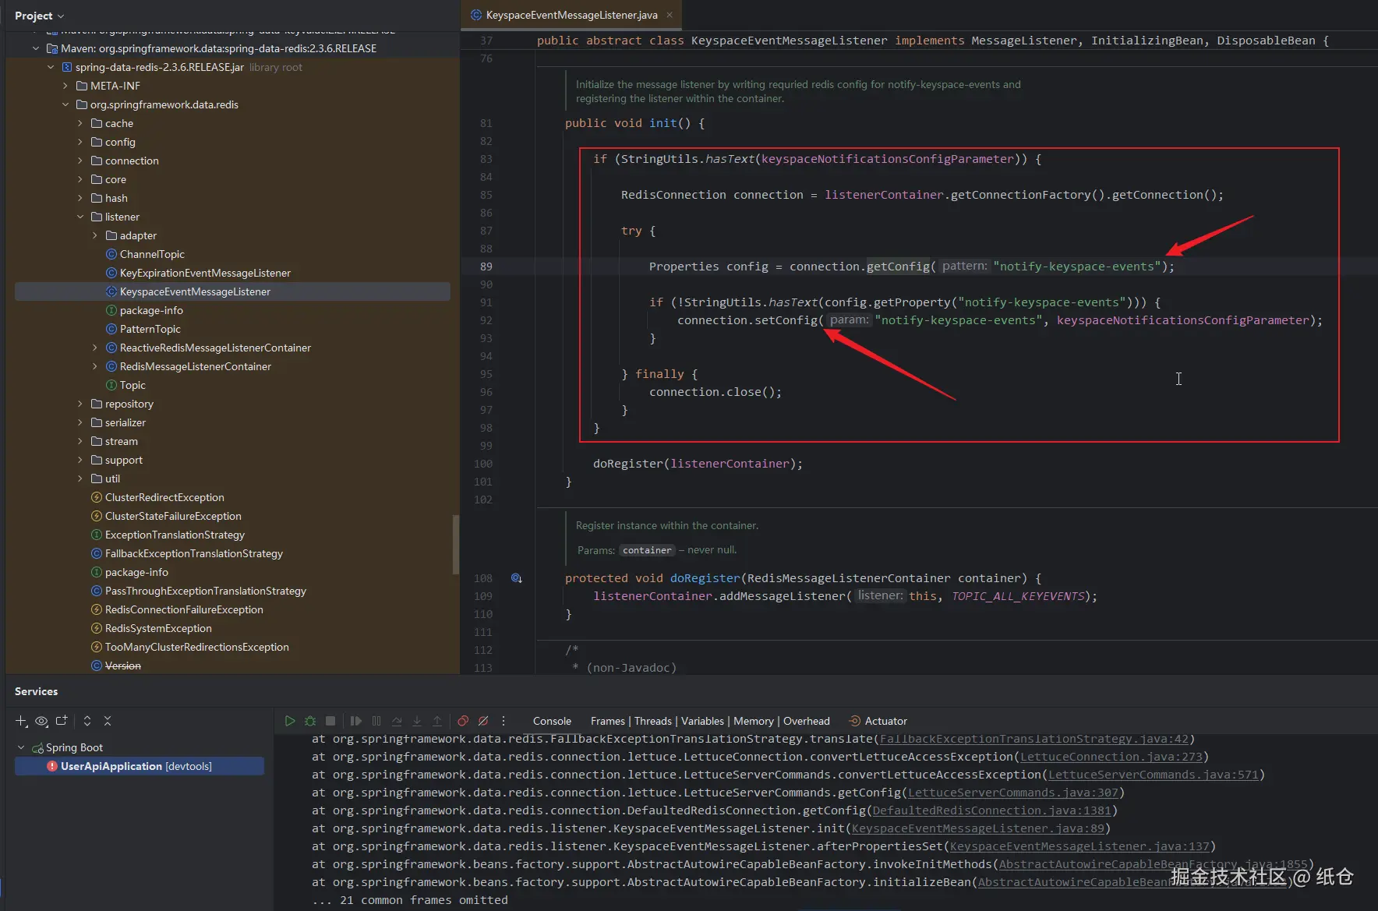Expand the repository package

coord(80,404)
